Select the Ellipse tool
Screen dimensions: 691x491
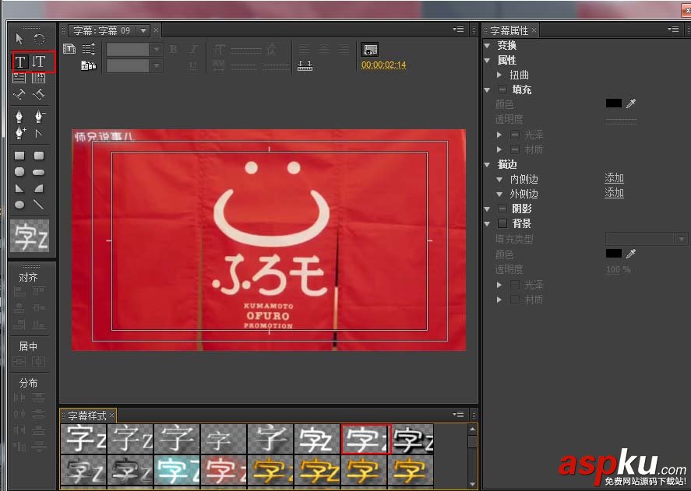[x=19, y=205]
